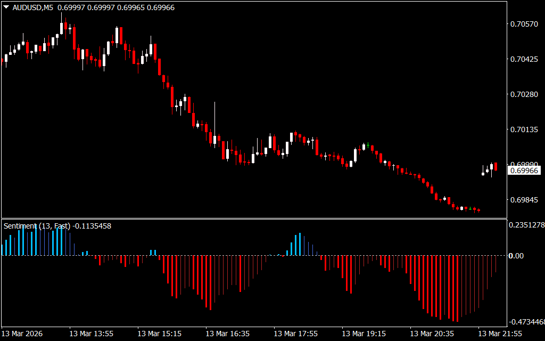Select the 13 Mar 2026 date label
The height and width of the screenshot is (341, 545).
pyautogui.click(x=23, y=334)
